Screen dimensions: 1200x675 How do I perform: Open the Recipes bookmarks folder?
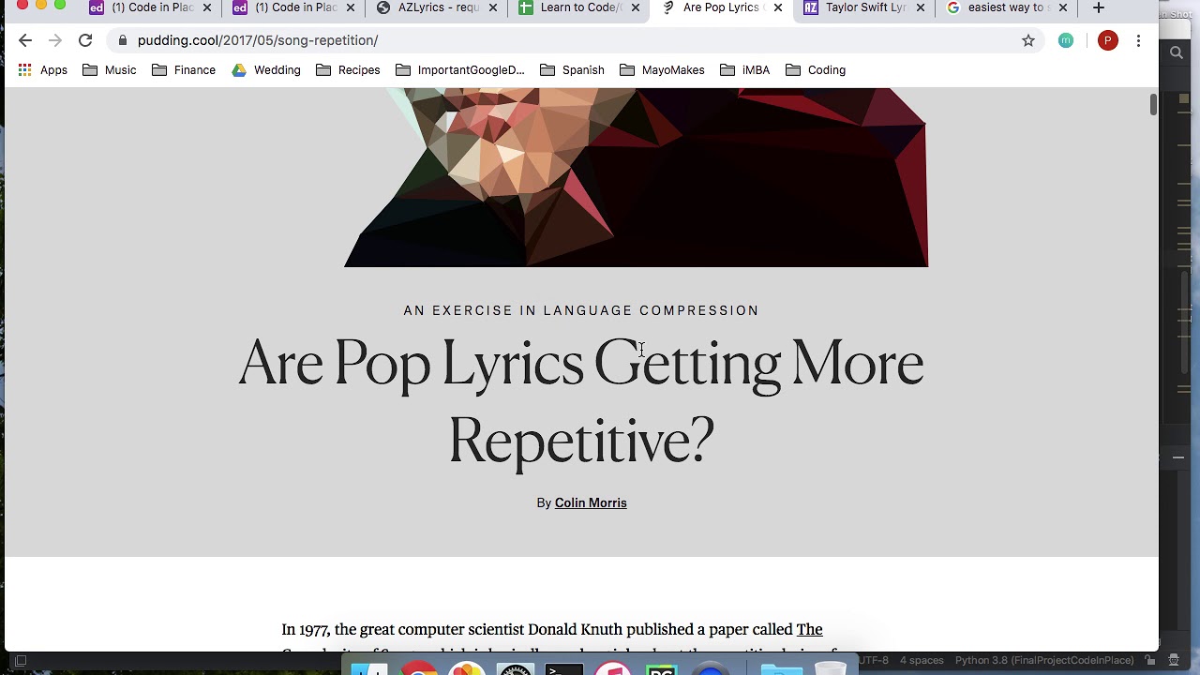(x=348, y=70)
